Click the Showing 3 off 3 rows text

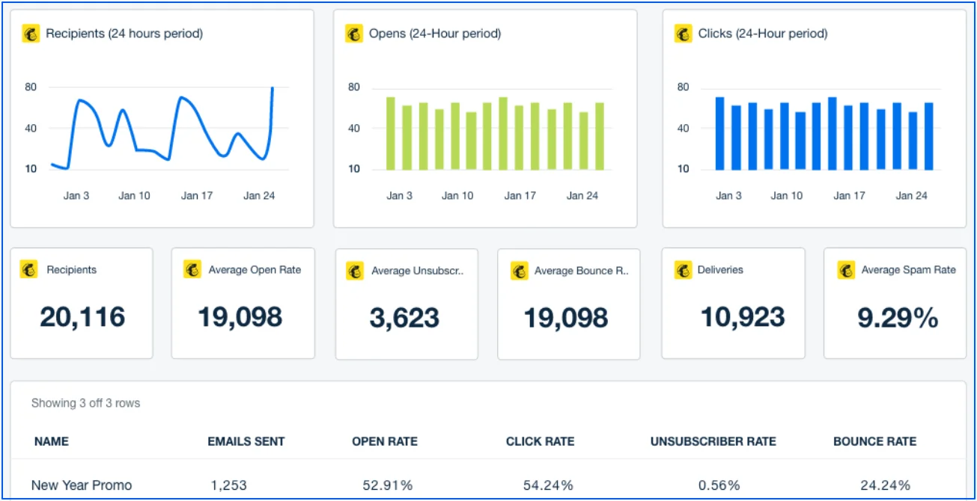pos(85,403)
